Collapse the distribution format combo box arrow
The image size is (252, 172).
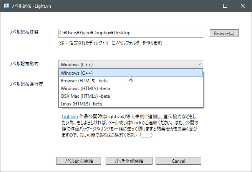click(199, 64)
